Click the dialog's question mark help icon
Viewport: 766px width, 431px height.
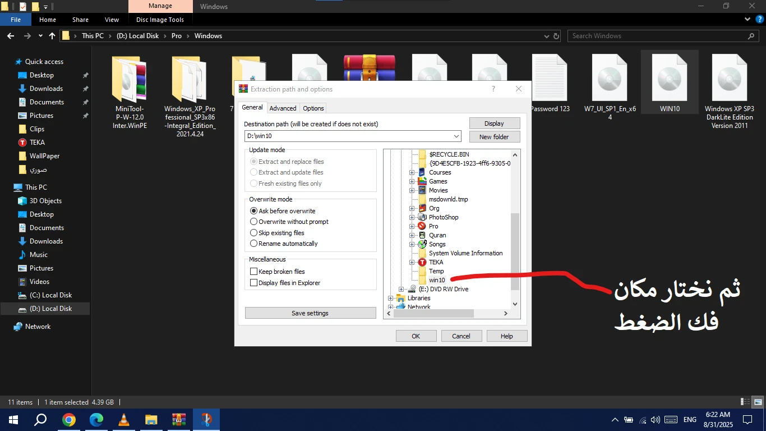(x=493, y=89)
